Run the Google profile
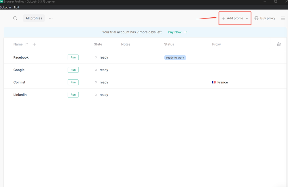This screenshot has width=288, height=187. 73,70
